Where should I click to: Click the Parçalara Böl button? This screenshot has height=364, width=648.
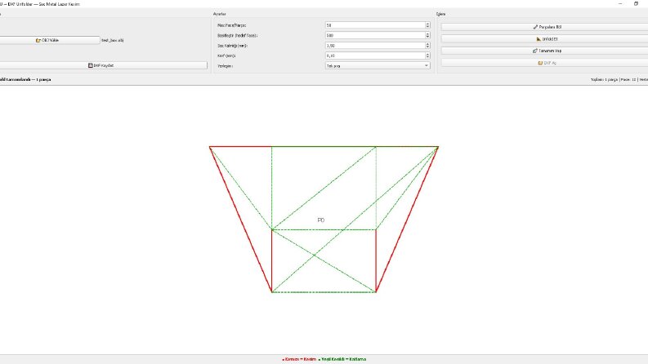547,27
